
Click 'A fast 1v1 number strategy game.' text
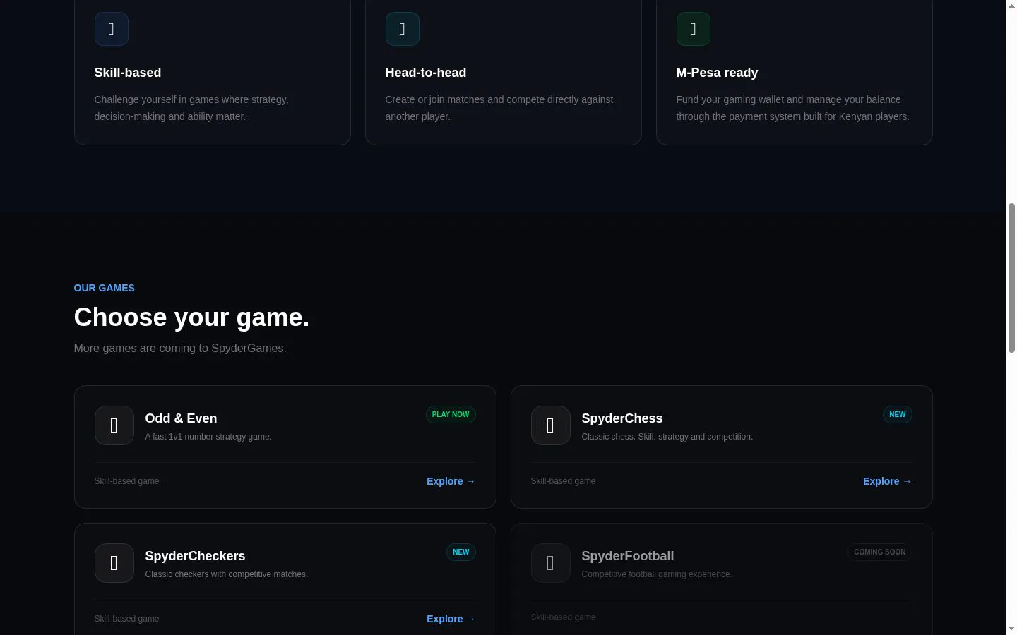(x=208, y=437)
